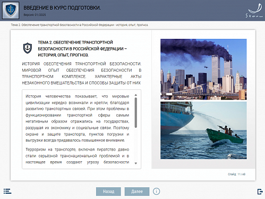Click the text box scrollbar thumb
This screenshot has height=199, width=265.
136,113
